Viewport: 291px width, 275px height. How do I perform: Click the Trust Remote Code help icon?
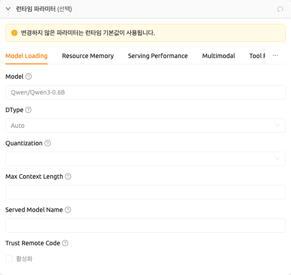pos(65,243)
